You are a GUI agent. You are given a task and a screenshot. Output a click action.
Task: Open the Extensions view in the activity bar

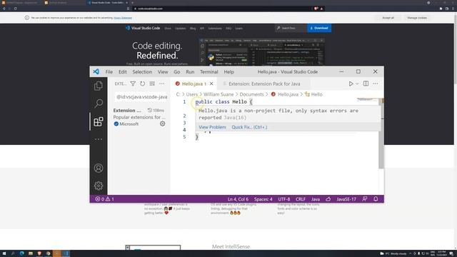[x=99, y=121]
